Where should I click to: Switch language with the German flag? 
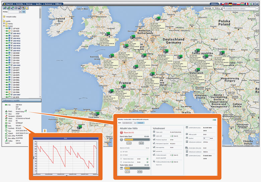point(230,4)
